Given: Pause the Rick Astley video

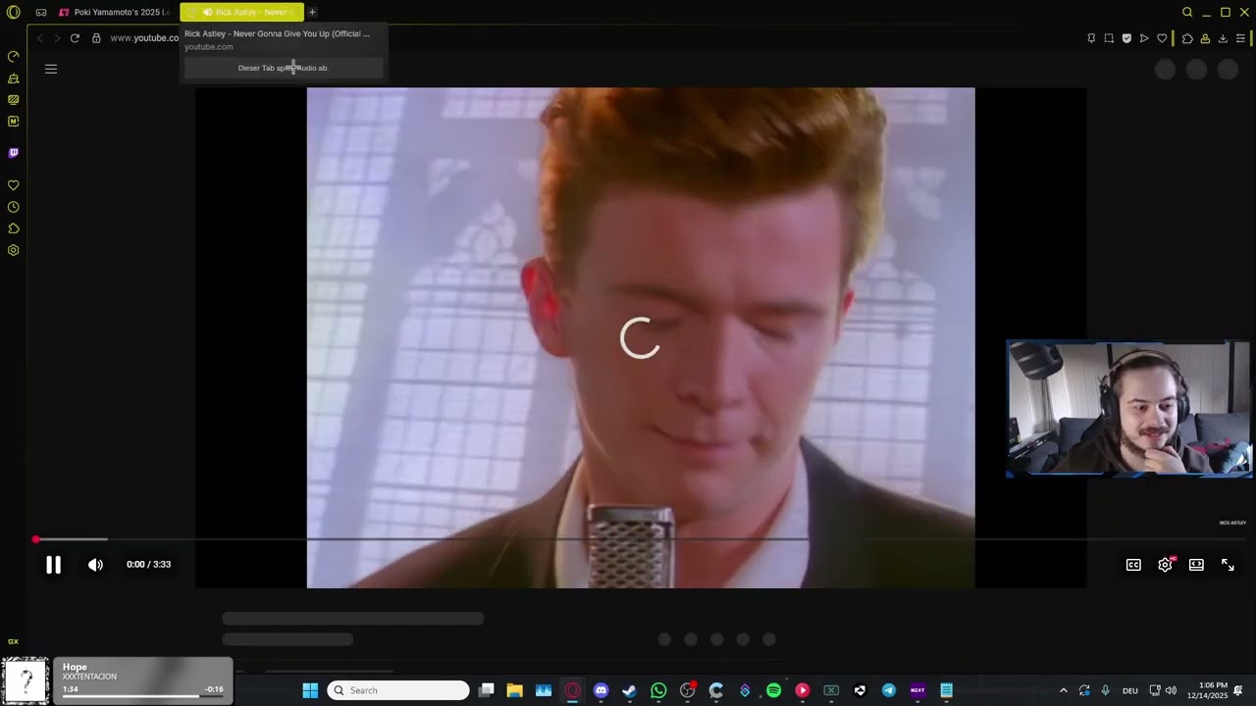Looking at the screenshot, I should coord(54,565).
